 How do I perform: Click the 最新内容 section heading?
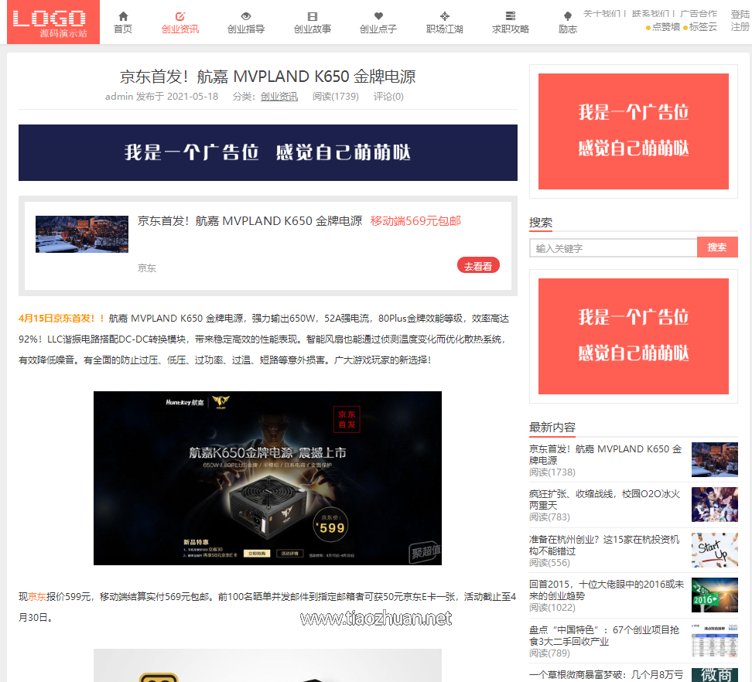[552, 427]
